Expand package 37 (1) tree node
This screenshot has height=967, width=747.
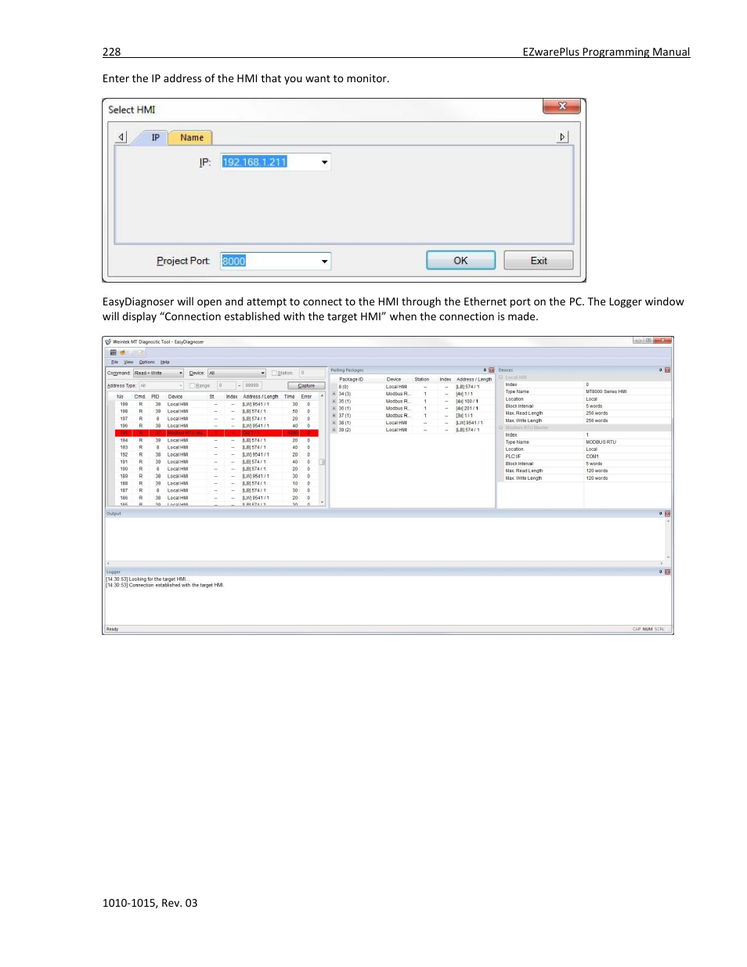pyautogui.click(x=334, y=416)
